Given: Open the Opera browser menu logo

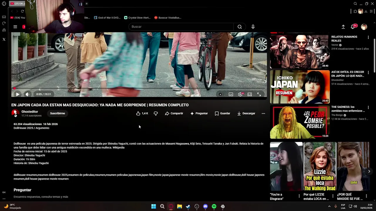Looking at the screenshot, I should [x=4, y=4].
